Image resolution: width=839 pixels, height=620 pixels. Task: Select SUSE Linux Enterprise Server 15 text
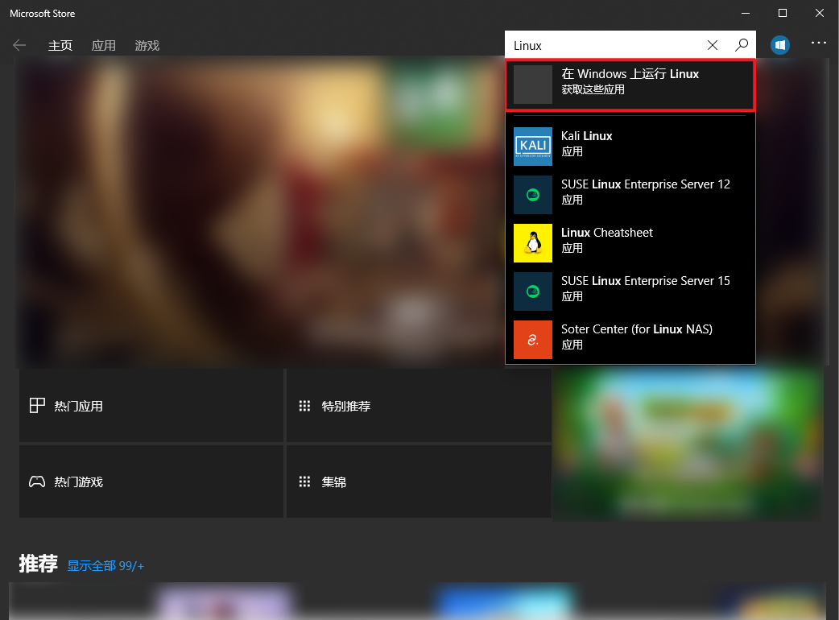645,281
